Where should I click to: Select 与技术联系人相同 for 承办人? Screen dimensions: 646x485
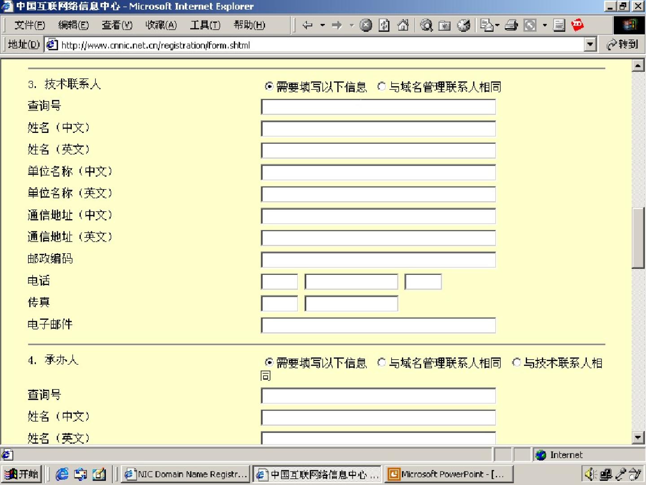[x=516, y=362]
